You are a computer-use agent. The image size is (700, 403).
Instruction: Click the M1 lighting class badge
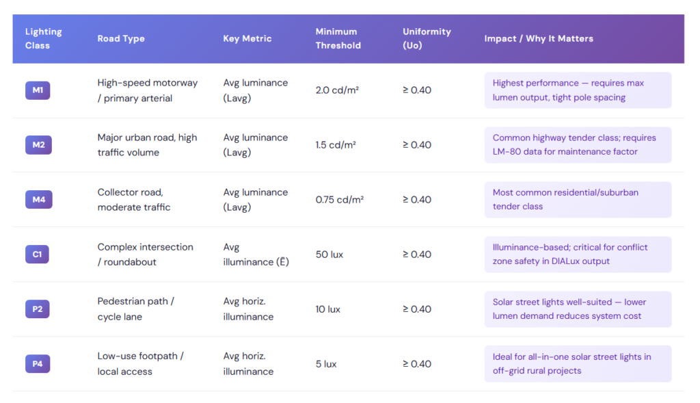[38, 90]
